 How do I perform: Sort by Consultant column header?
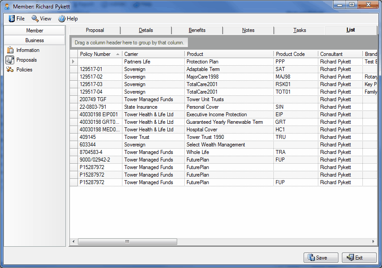pyautogui.click(x=340, y=54)
